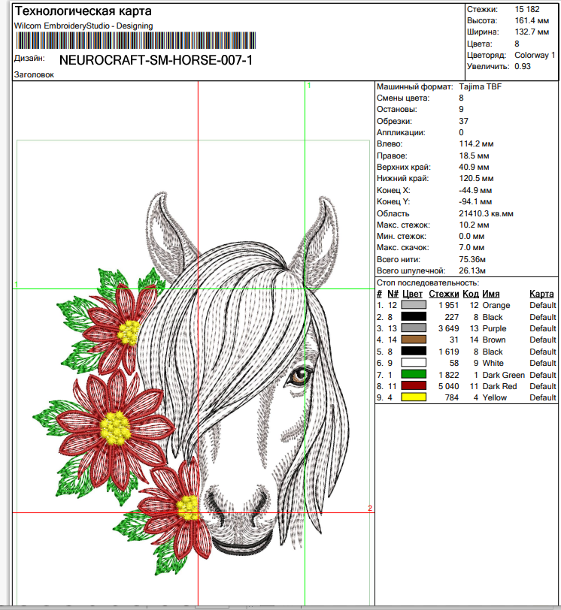Click the Dark Green thread color swatch
This screenshot has width=561, height=610.
414,374
